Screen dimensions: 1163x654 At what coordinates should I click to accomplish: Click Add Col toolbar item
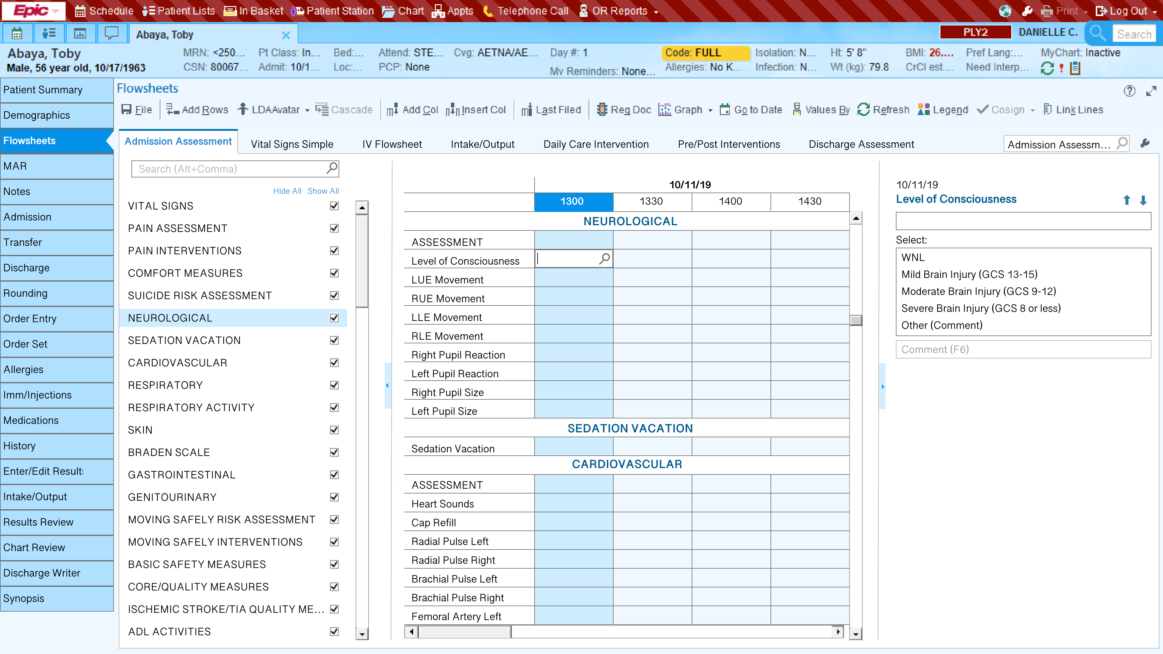coord(413,110)
